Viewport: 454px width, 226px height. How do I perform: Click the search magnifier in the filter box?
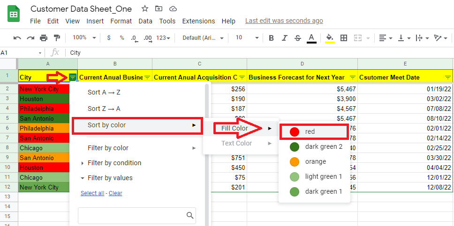point(190,215)
